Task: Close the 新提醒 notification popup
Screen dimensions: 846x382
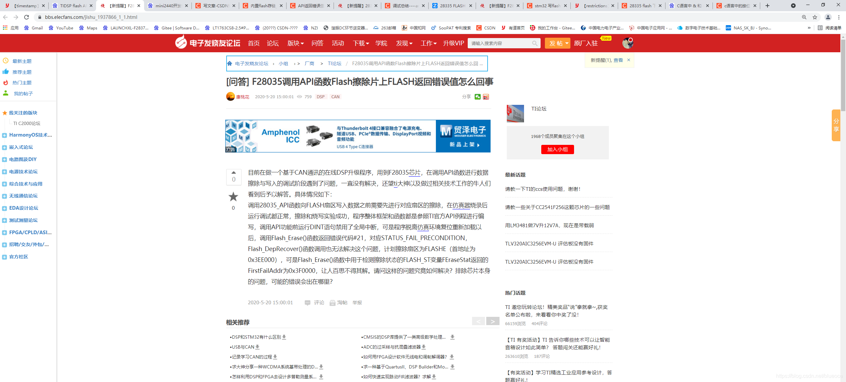Action: click(628, 60)
